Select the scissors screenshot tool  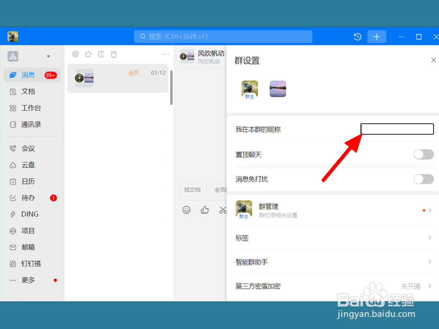222,210
